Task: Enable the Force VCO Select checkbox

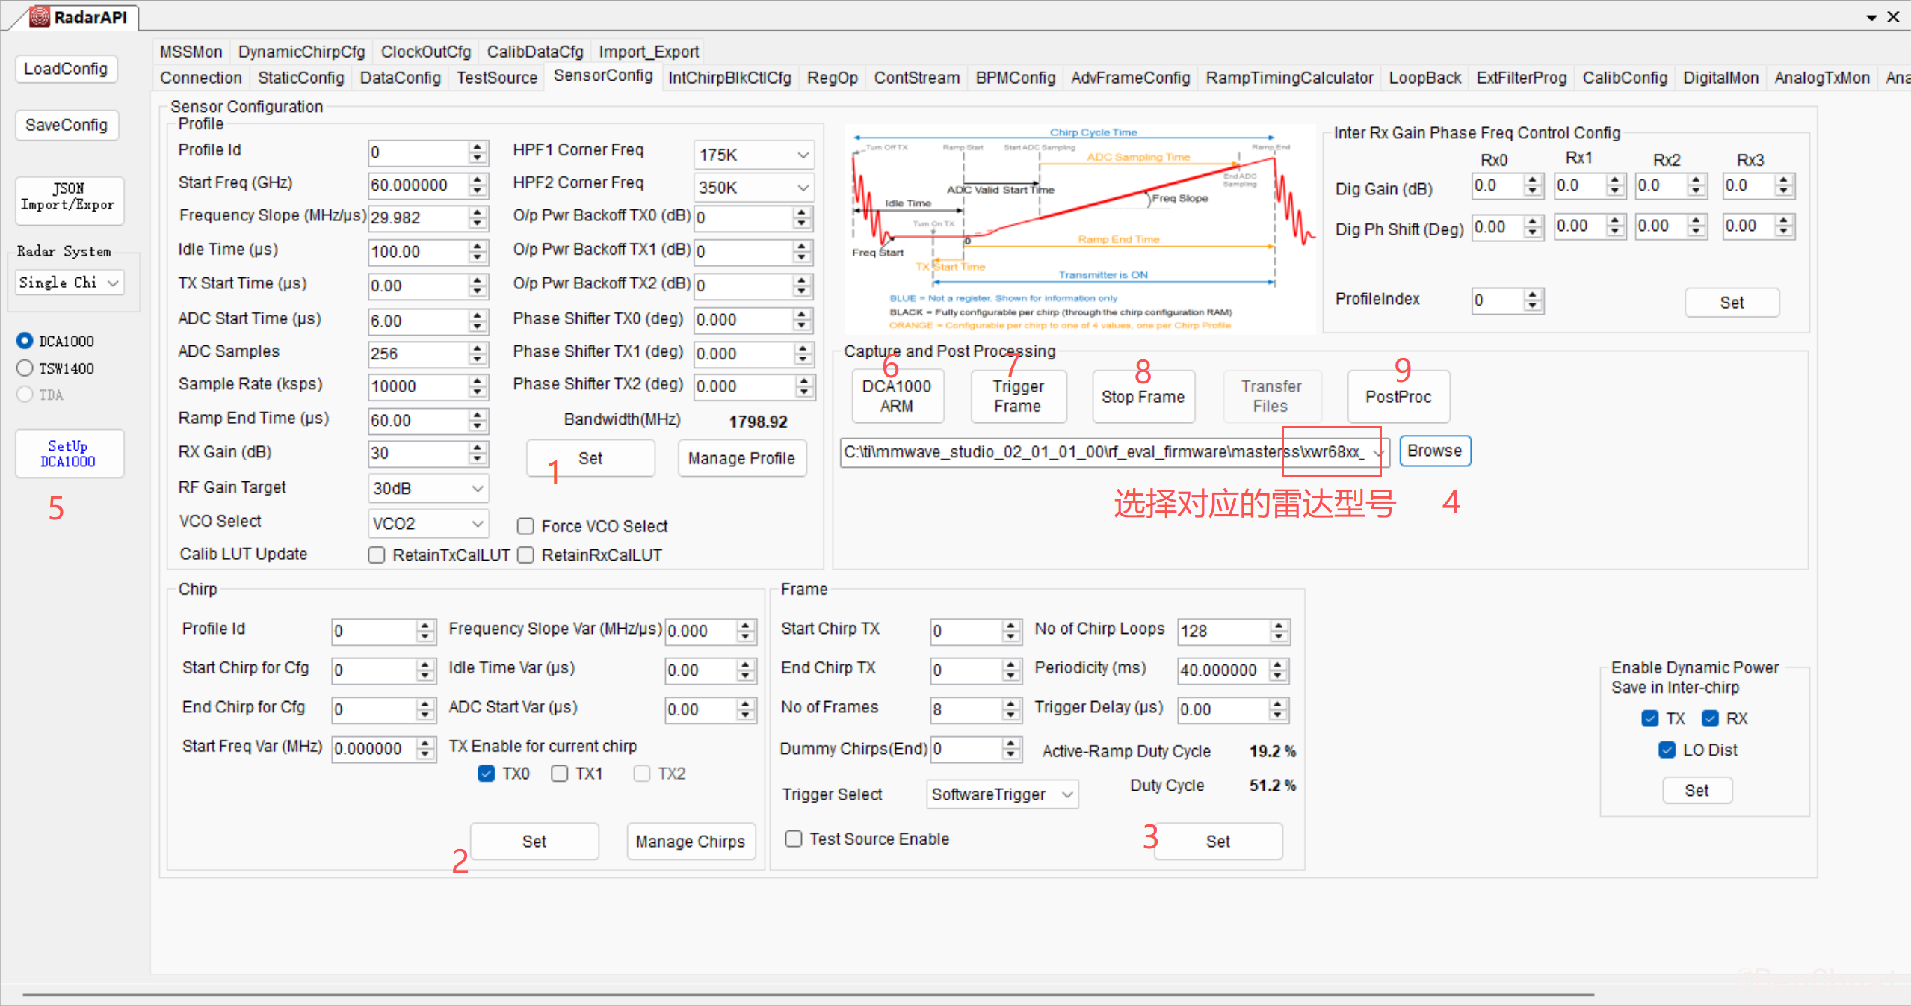Action: 525,526
